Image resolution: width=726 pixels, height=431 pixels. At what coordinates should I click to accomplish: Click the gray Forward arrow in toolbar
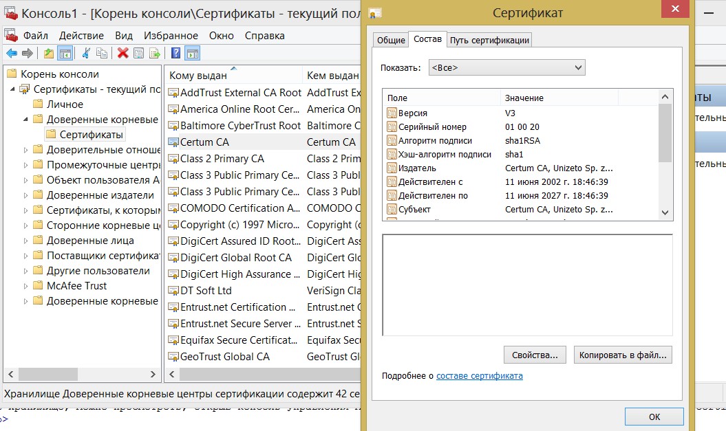point(28,53)
